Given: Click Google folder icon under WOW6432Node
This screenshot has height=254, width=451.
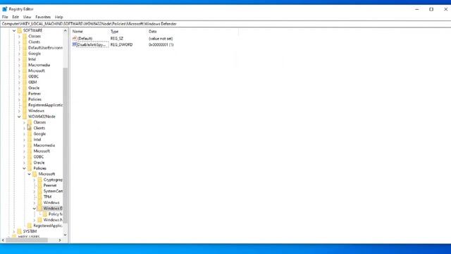Looking at the screenshot, I should point(30,133).
